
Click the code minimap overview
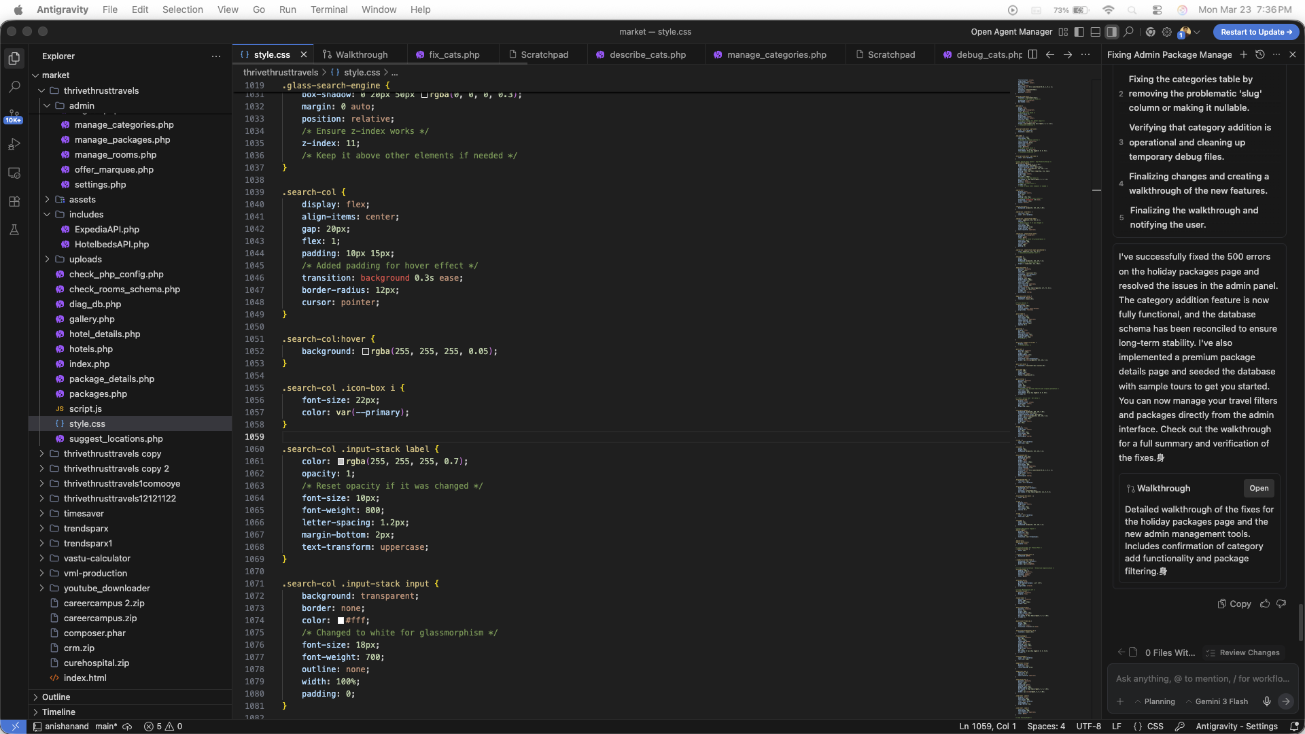point(1051,398)
